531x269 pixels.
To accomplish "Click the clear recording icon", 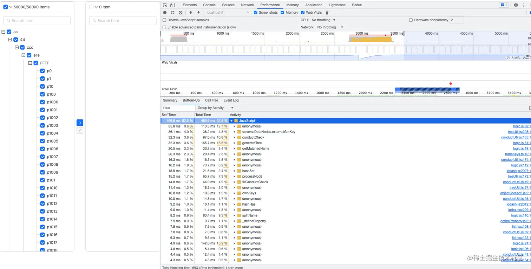I will tap(181, 13).
